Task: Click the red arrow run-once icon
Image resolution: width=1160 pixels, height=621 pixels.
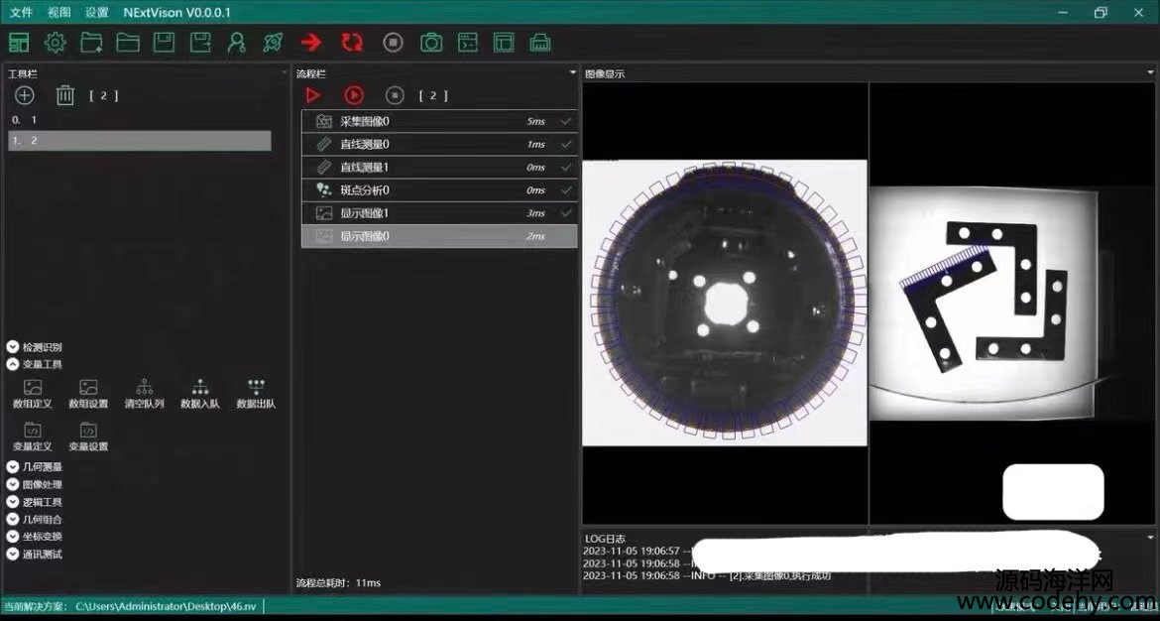Action: tap(311, 43)
